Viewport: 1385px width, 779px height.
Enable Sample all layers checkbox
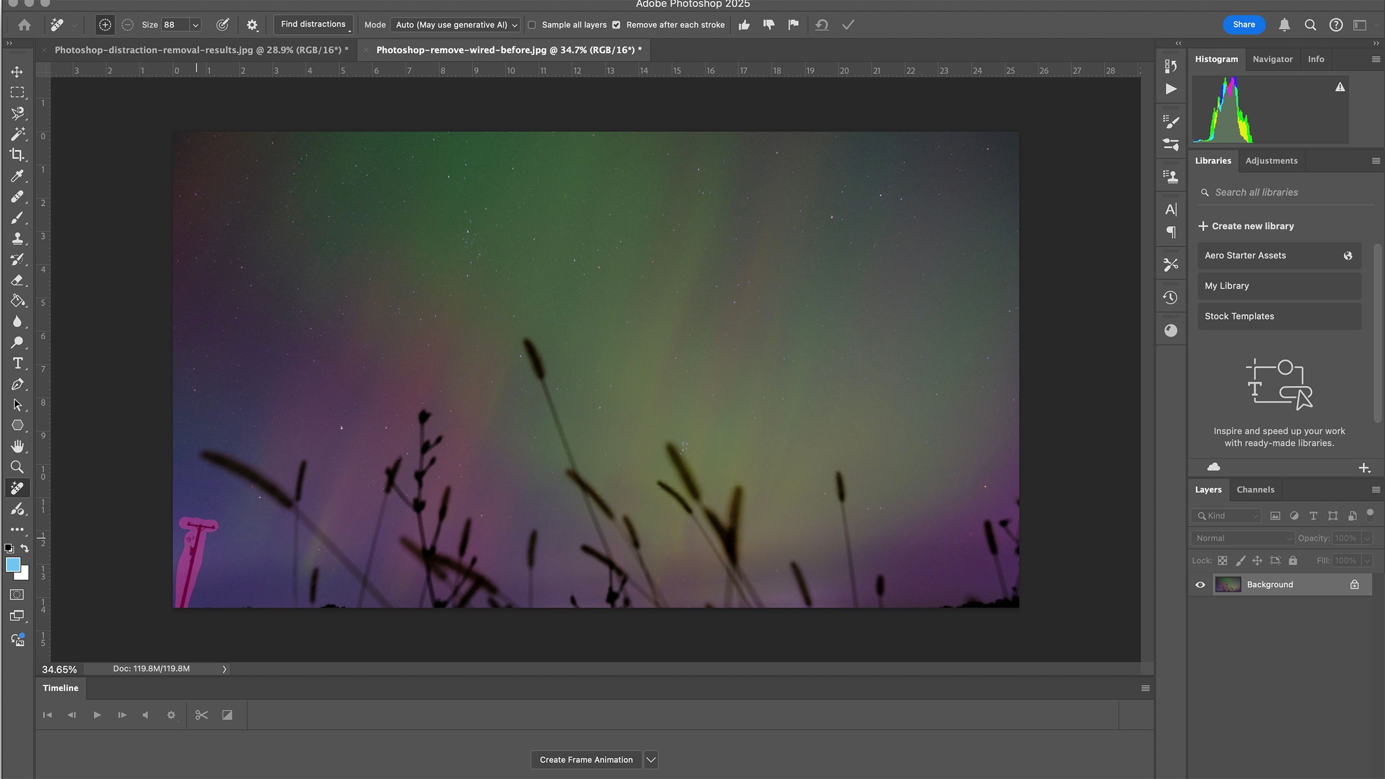pos(532,25)
